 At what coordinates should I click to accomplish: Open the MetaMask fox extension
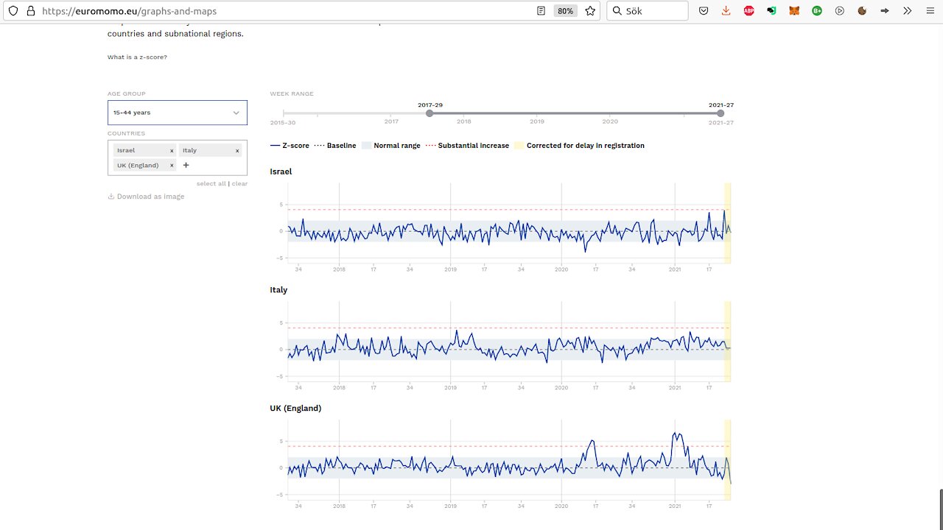coord(794,11)
